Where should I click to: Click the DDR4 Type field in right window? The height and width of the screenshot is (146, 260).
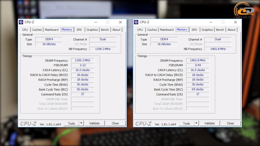pyautogui.click(x=164, y=39)
